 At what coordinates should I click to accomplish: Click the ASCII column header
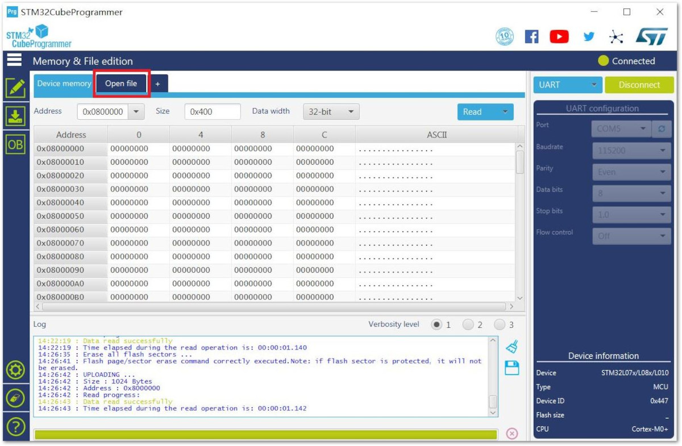pos(436,135)
